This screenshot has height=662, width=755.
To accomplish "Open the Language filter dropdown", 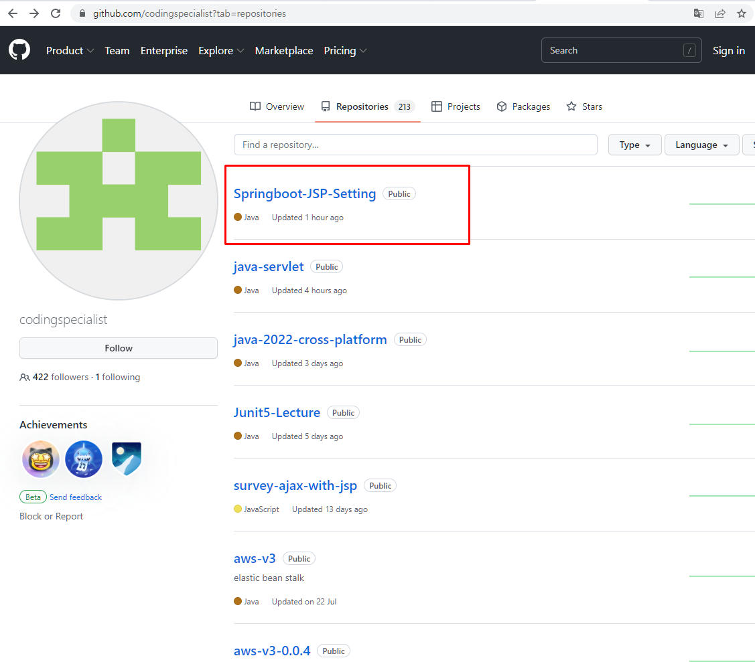I will tap(701, 145).
